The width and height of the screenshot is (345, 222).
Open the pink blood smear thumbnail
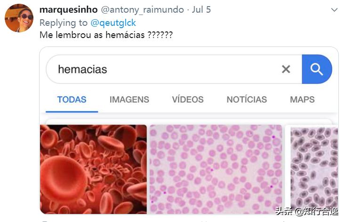[x=216, y=169]
